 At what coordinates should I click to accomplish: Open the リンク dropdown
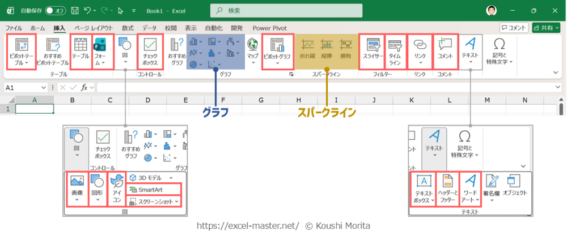click(421, 62)
